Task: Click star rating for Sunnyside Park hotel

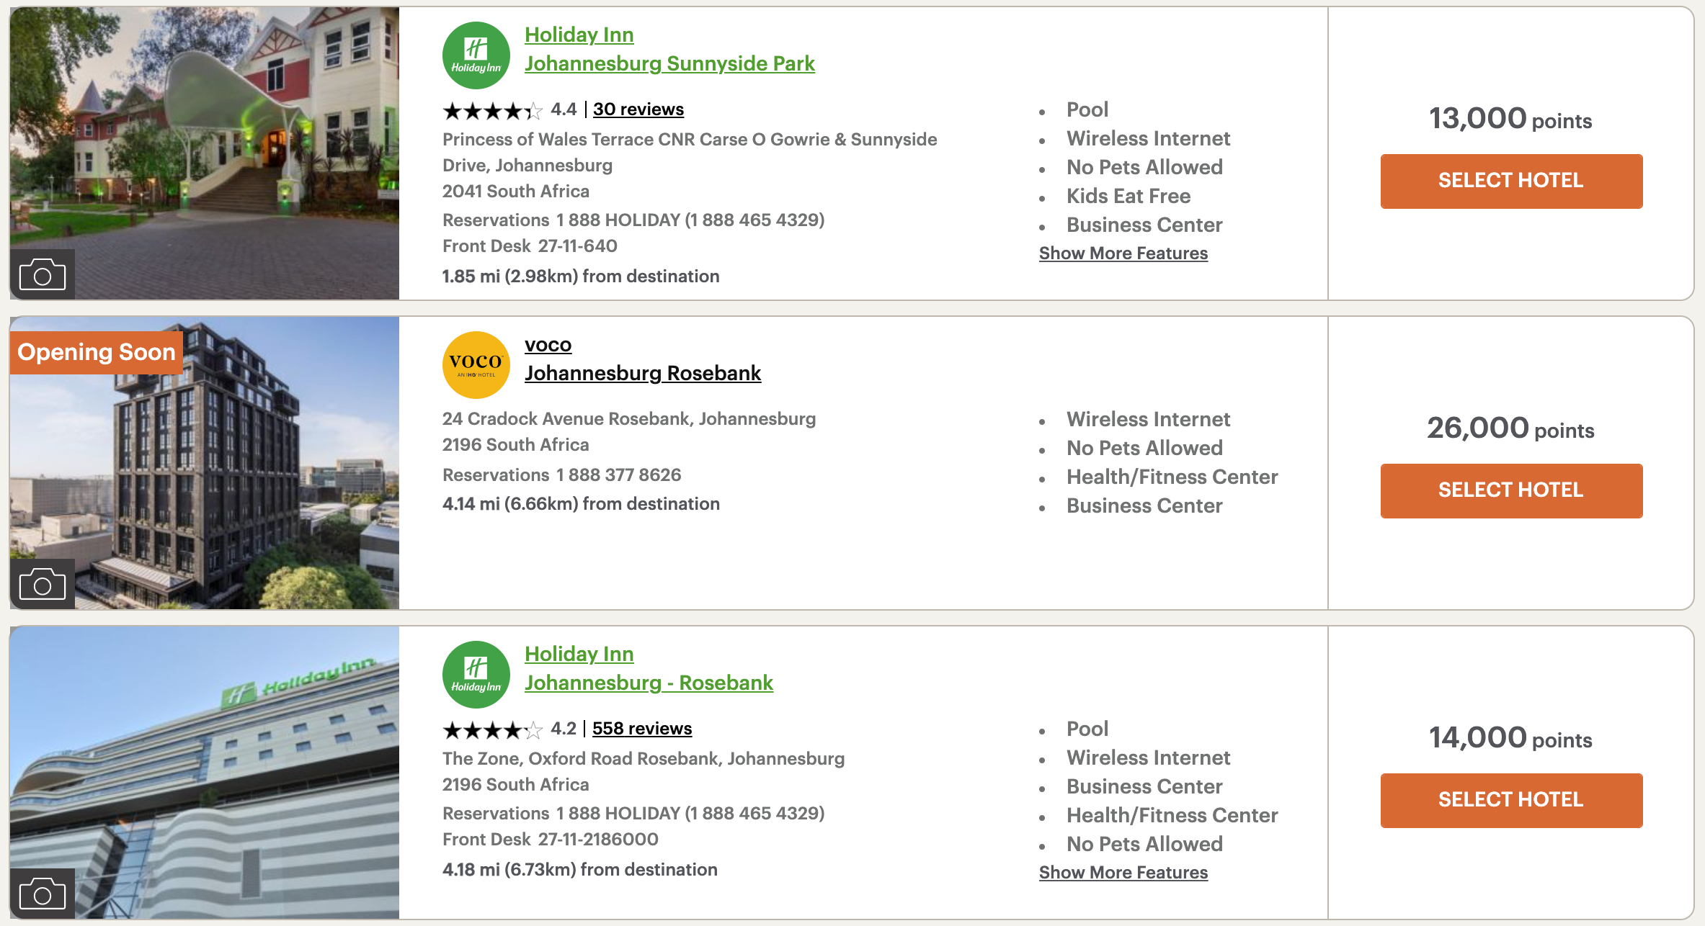Action: [x=492, y=110]
